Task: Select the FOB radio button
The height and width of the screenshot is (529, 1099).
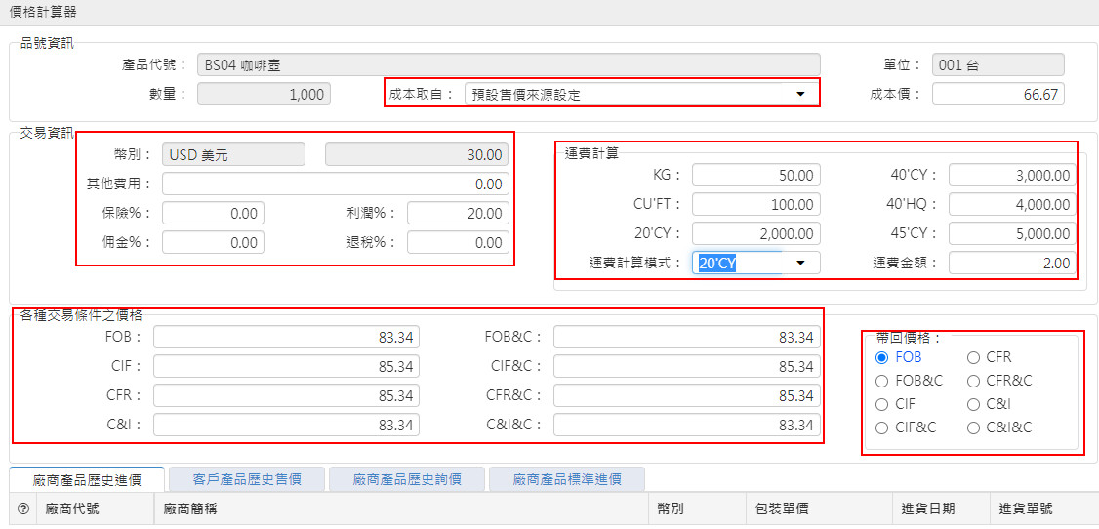Action: pos(882,357)
